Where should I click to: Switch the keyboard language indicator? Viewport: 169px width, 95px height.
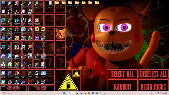coord(155,93)
